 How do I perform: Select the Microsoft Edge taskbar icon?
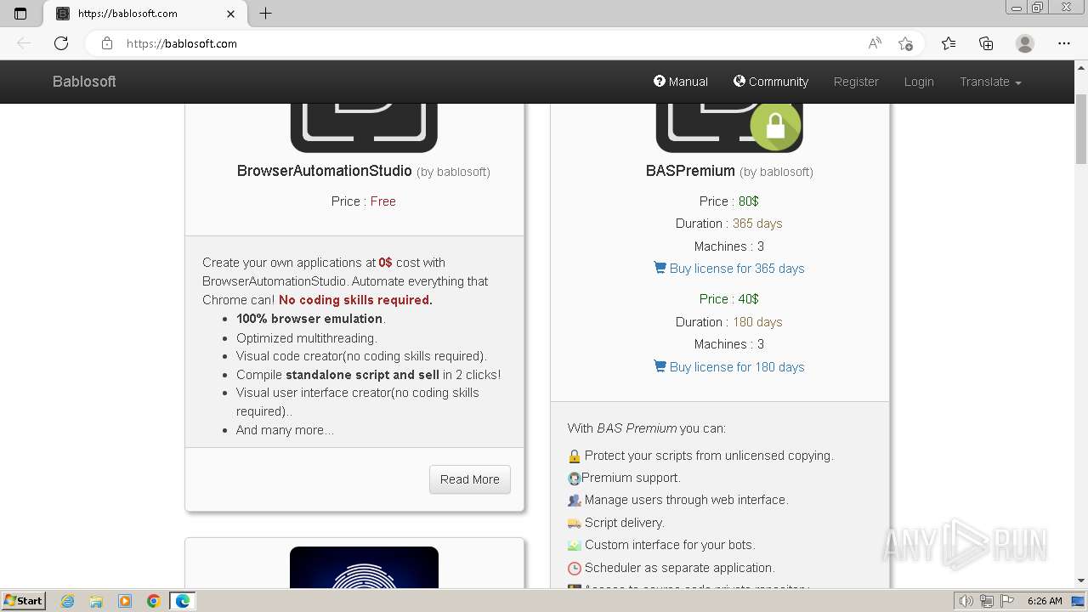[x=183, y=601]
